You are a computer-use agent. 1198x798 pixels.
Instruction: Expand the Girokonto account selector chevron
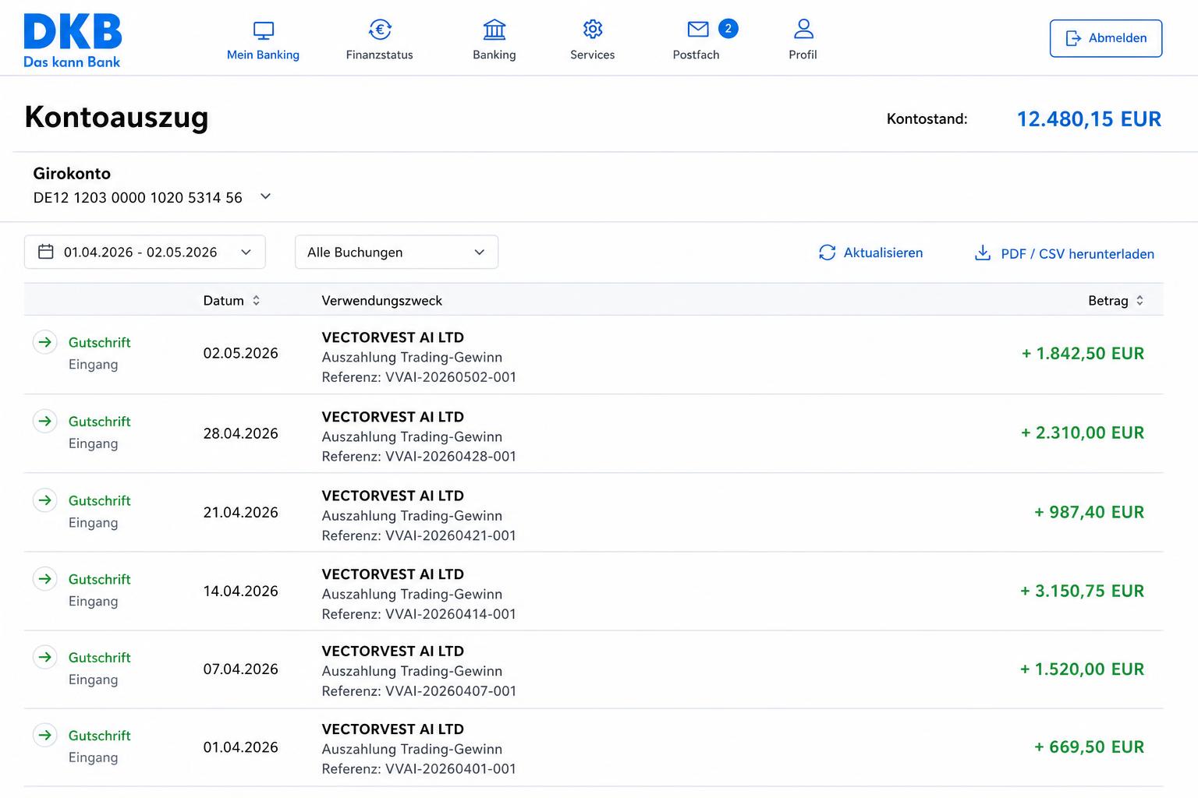coord(265,196)
